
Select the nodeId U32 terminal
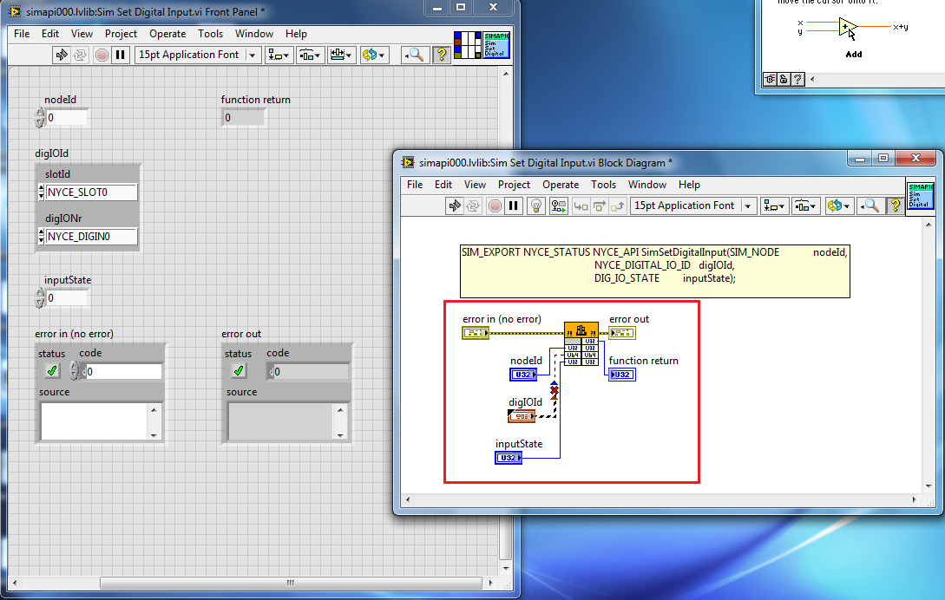(523, 375)
